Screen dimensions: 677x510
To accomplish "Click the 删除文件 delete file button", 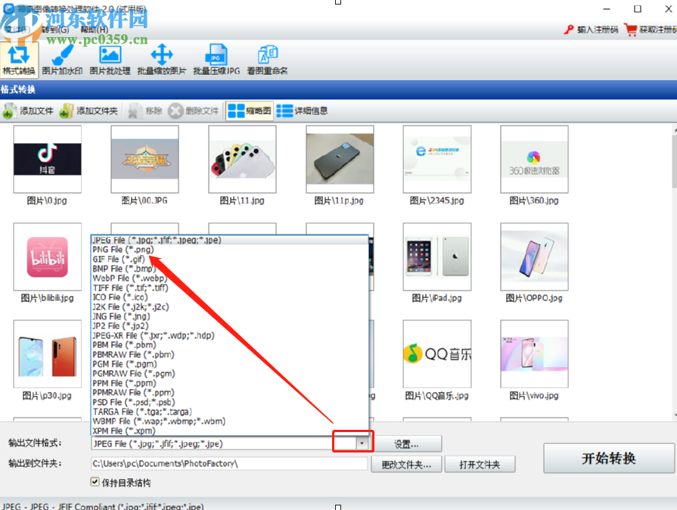I will point(194,111).
